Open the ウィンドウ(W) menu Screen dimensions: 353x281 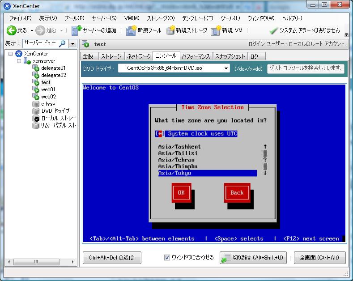[261, 18]
